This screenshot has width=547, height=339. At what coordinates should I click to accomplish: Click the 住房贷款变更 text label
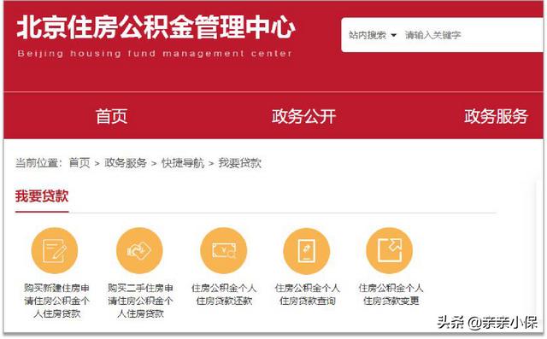pyautogui.click(x=391, y=301)
